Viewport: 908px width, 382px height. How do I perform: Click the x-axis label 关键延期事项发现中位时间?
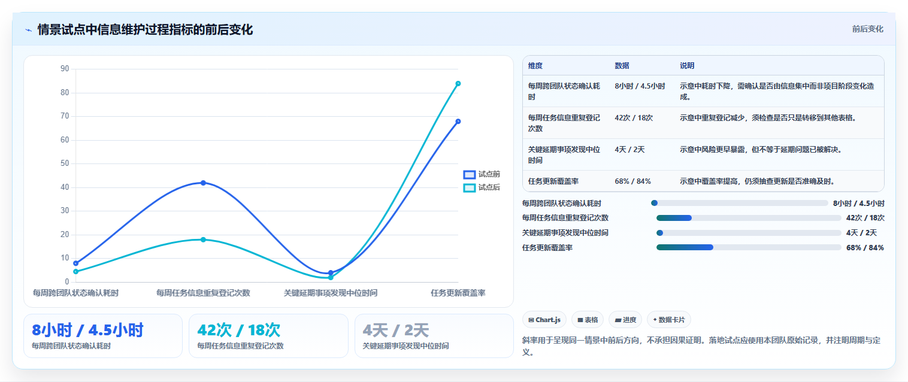(x=331, y=293)
